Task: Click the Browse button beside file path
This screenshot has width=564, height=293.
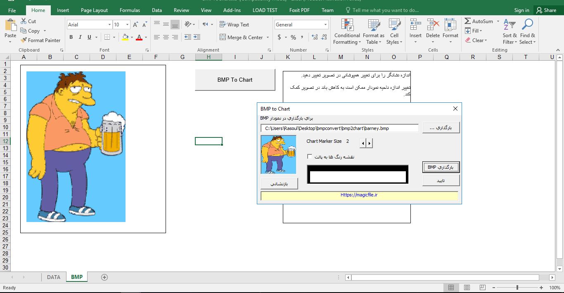Action: 441,128
